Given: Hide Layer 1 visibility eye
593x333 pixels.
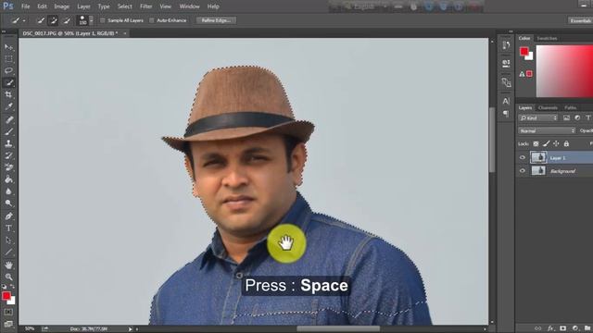Looking at the screenshot, I should (x=523, y=157).
